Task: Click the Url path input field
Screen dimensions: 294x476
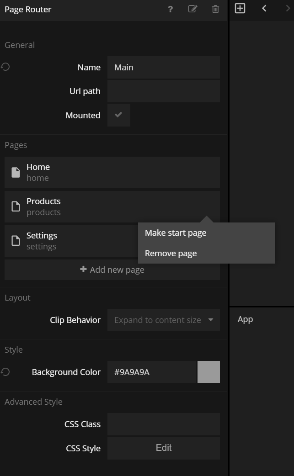Action: (164, 91)
